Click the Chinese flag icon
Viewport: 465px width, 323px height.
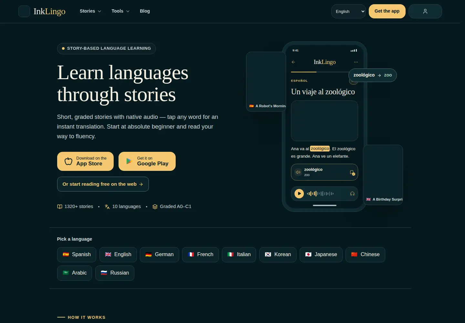[x=354, y=255]
